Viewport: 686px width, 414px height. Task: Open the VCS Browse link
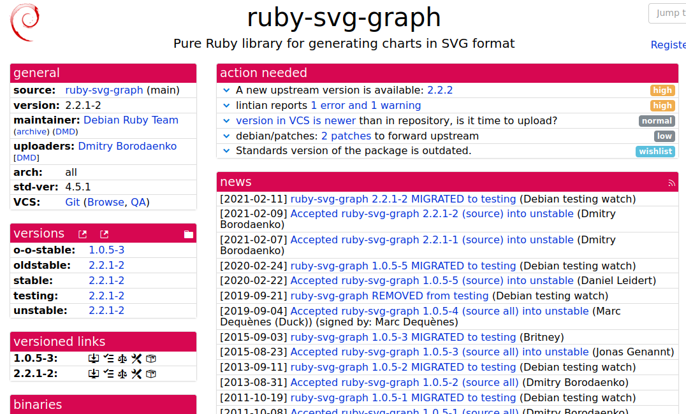(x=106, y=202)
